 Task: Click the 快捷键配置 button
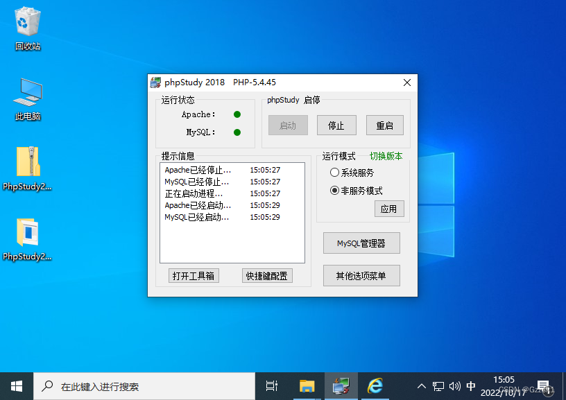click(267, 276)
